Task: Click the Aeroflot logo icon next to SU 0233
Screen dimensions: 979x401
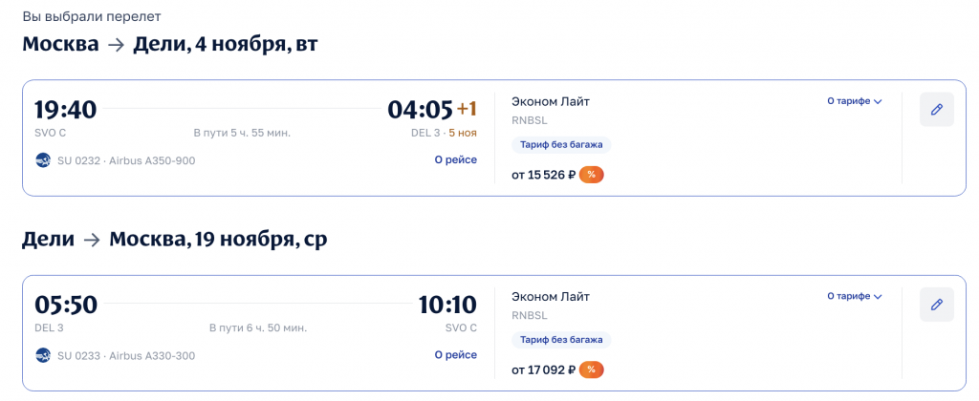Action: [43, 355]
